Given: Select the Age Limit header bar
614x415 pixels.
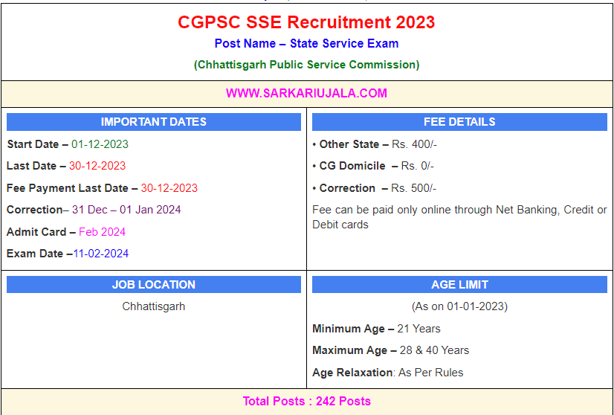Looking at the screenshot, I should point(459,285).
